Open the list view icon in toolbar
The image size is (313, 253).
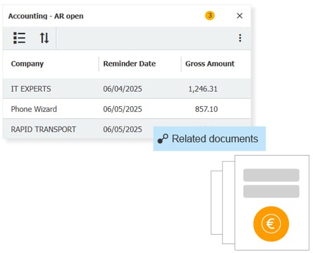[20, 38]
